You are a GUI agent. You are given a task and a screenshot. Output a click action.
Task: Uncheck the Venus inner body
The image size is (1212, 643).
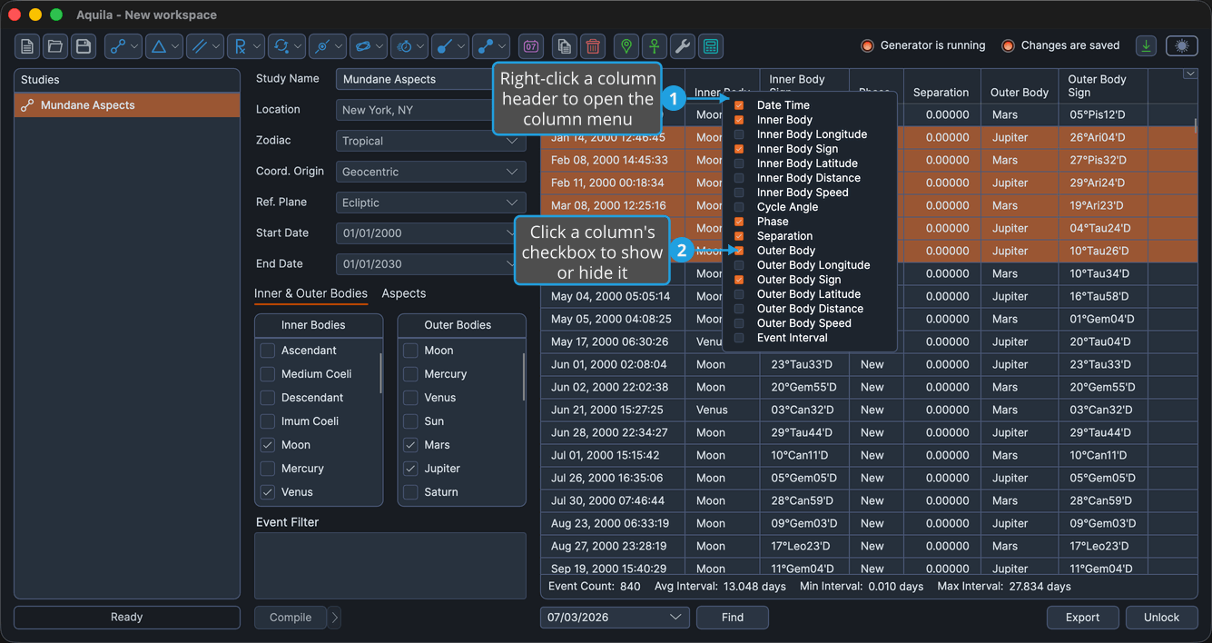click(x=267, y=492)
